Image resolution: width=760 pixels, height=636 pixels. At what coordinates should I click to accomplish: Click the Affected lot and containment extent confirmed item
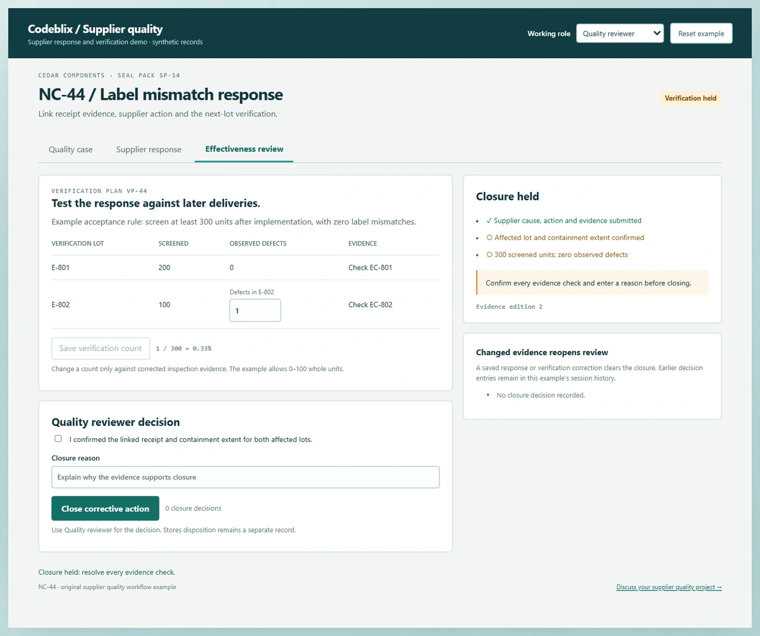(565, 238)
